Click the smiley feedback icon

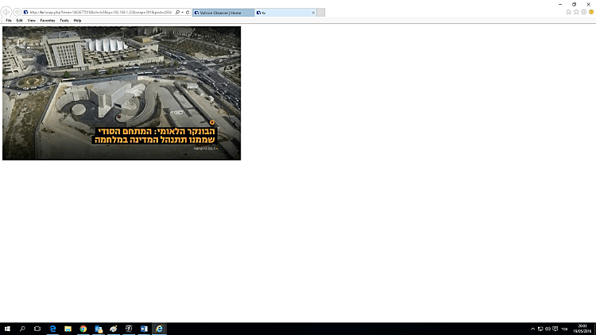(590, 12)
